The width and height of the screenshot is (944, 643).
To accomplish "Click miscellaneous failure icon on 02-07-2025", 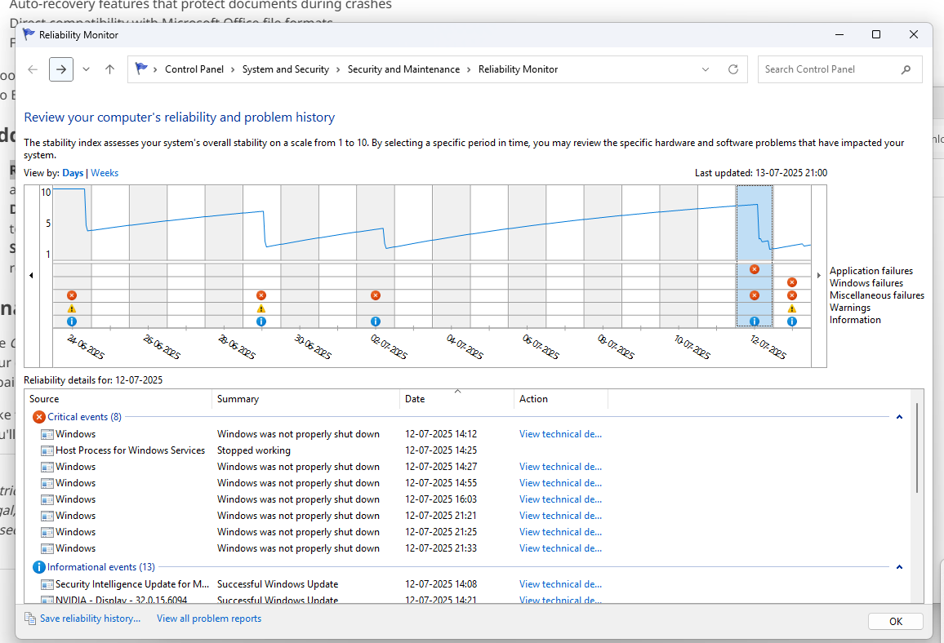I will tap(375, 295).
